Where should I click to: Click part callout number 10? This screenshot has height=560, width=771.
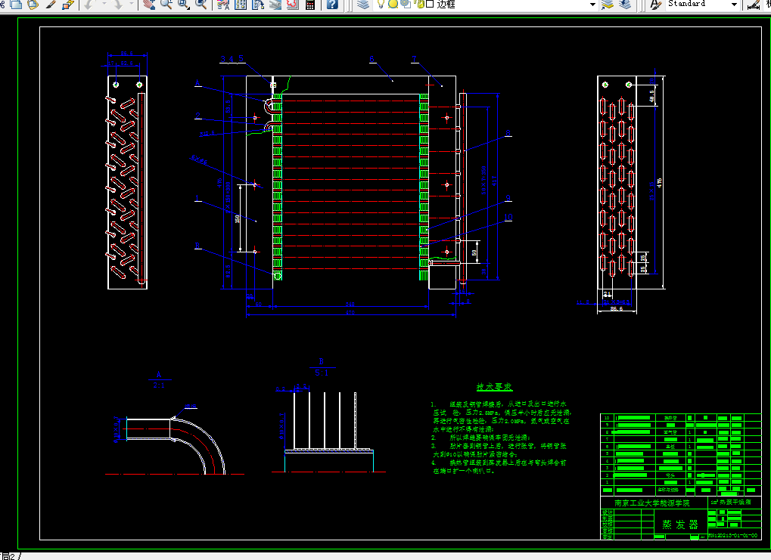tap(508, 217)
